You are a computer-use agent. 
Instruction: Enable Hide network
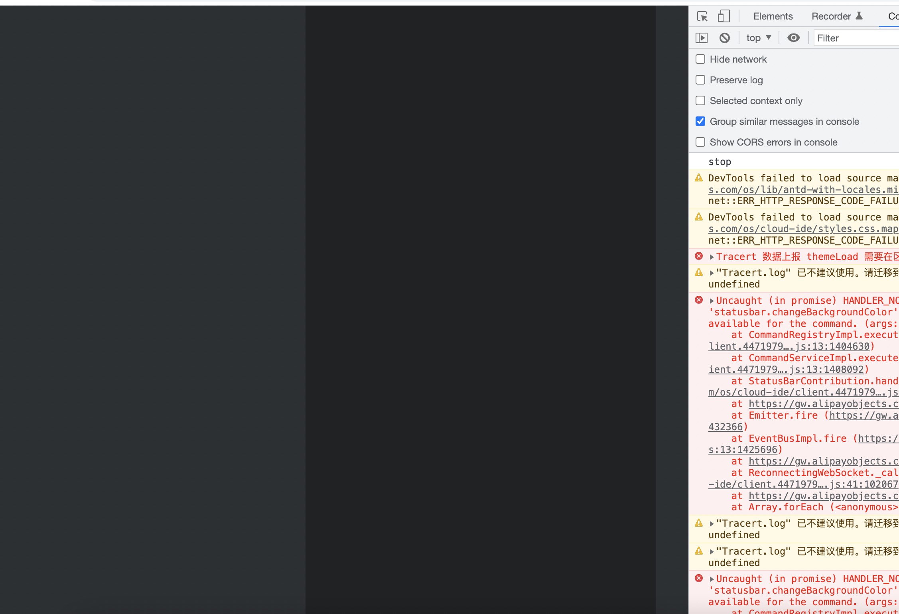click(700, 59)
